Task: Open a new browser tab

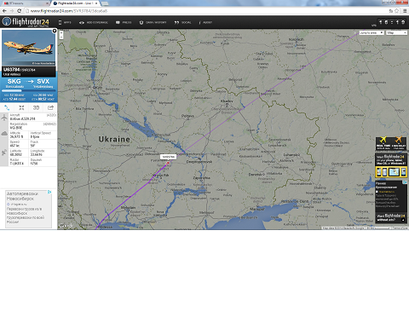Action: coord(105,3)
